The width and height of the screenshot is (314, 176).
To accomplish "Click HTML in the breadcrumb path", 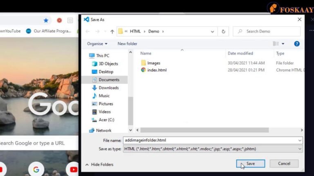I will pos(135,31).
